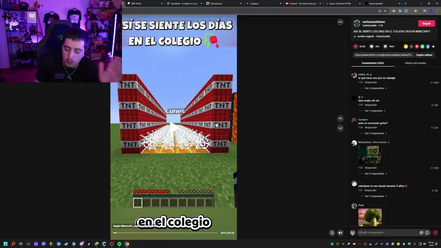
Task: Open comments via the speech bubble icon
Action: click(371, 46)
